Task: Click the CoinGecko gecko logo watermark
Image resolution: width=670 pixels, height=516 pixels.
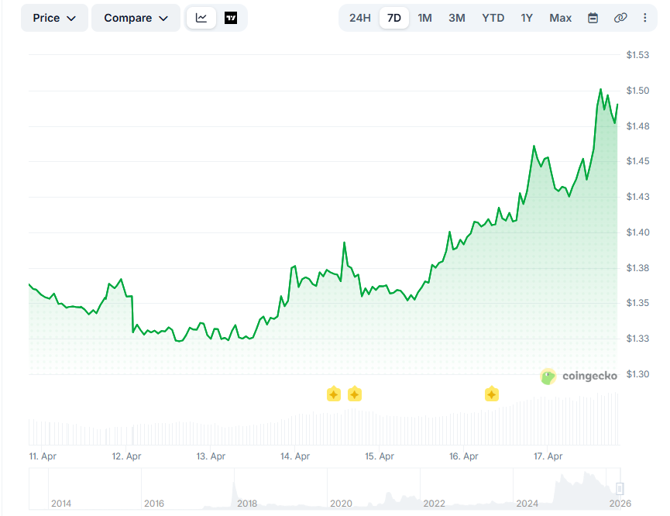Action: click(548, 377)
